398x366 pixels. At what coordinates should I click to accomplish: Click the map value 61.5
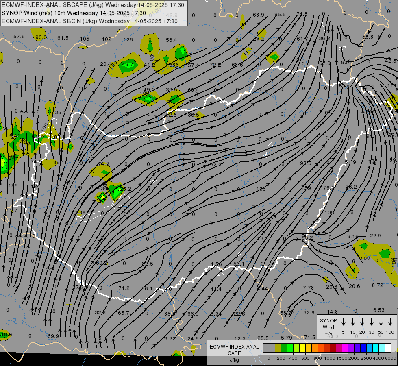(63, 38)
